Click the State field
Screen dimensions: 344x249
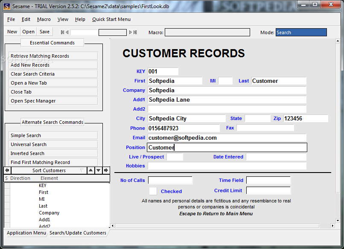click(257, 118)
